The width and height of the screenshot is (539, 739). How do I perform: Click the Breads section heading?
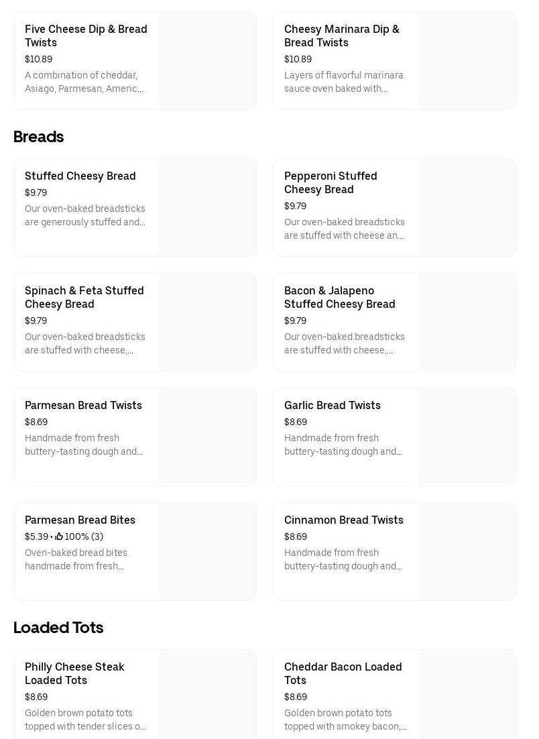coord(39,137)
